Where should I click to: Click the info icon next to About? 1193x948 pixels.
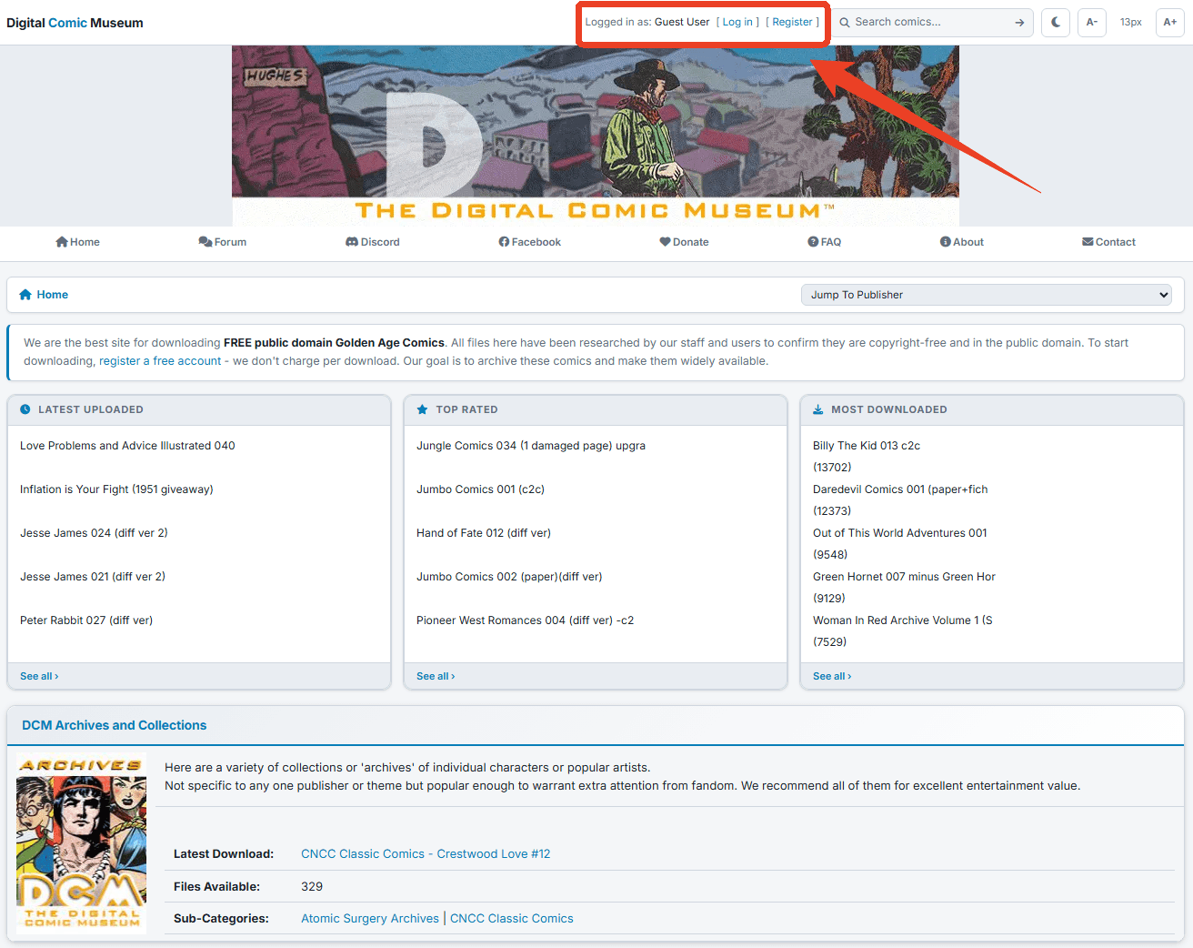click(946, 242)
